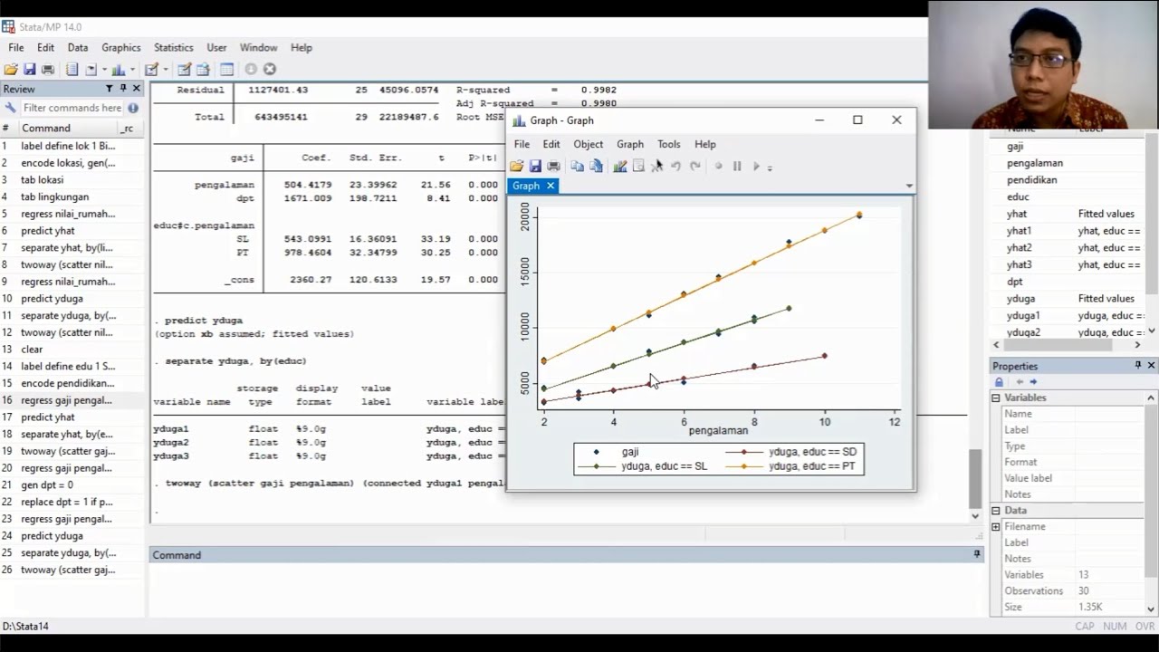Viewport: 1159px width, 652px height.
Task: Pin the Review panel with pushpin icon
Action: coord(123,89)
